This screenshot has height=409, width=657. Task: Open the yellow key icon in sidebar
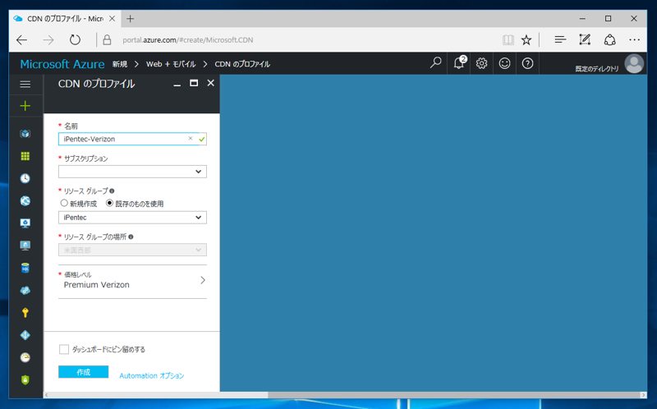[x=25, y=313]
